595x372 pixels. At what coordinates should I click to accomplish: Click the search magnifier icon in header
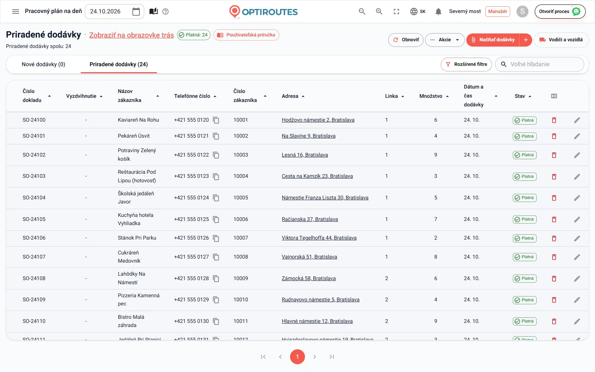coord(362,12)
